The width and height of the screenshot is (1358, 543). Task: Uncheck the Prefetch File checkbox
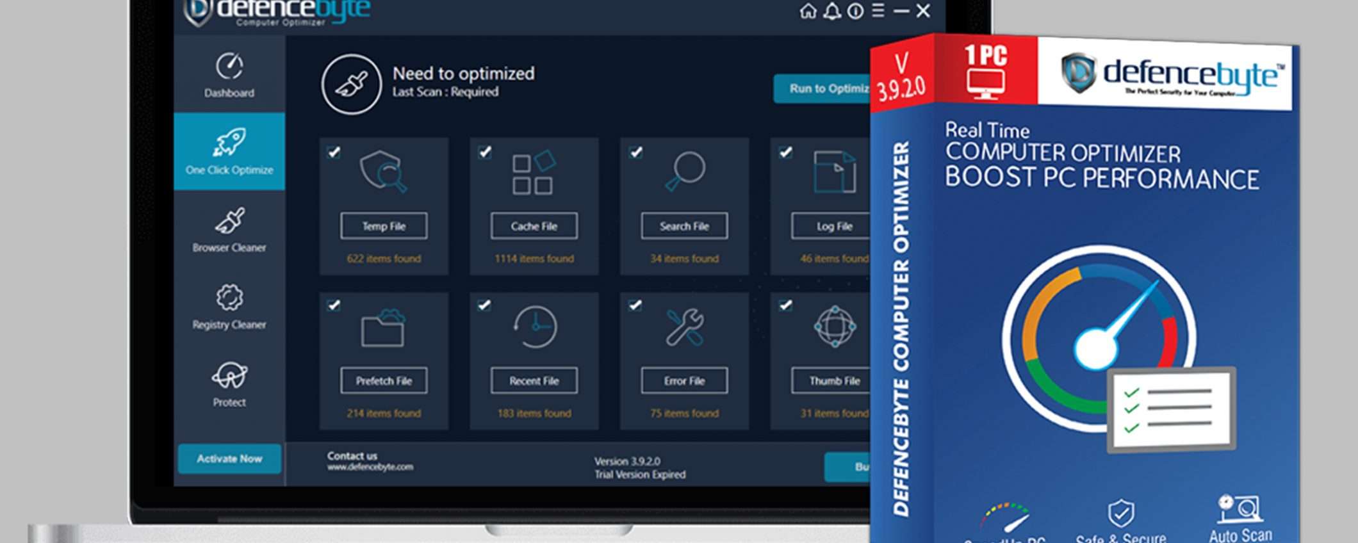tap(334, 305)
